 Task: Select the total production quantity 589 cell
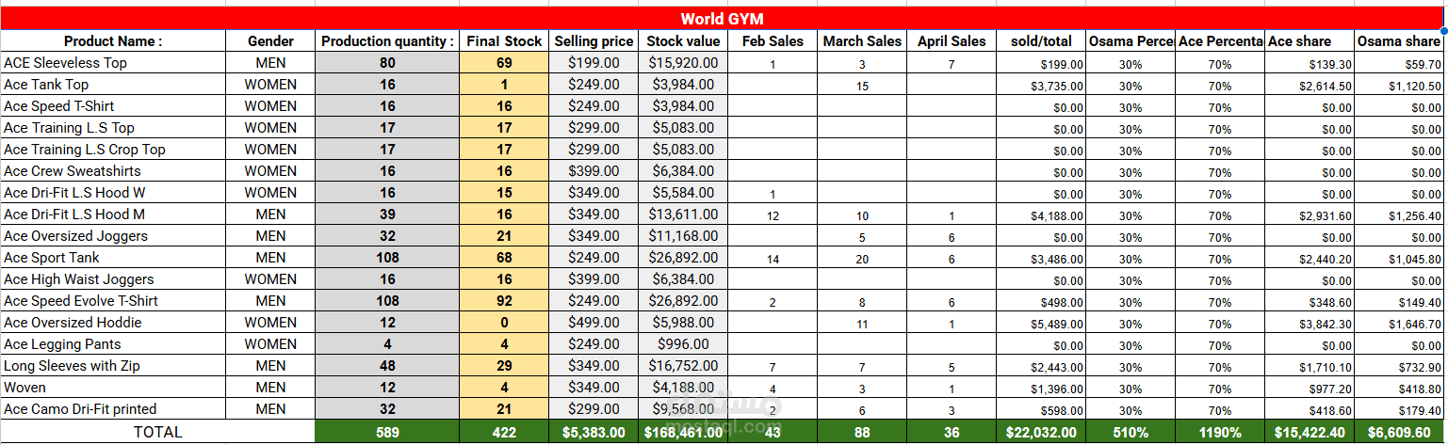pos(387,432)
